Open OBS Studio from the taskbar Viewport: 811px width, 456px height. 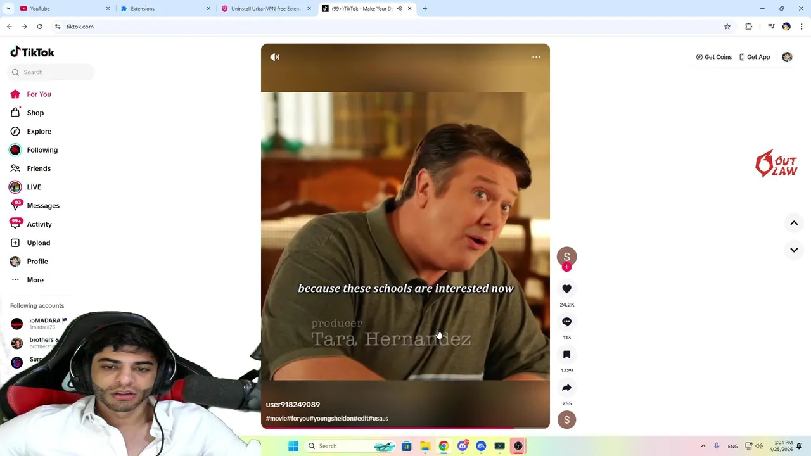[x=518, y=446]
